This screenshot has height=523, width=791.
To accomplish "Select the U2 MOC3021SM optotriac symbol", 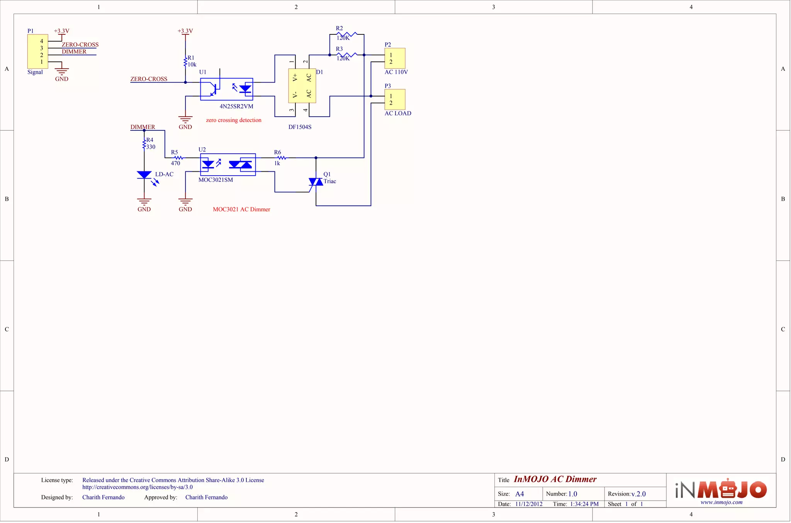I will coord(228,165).
